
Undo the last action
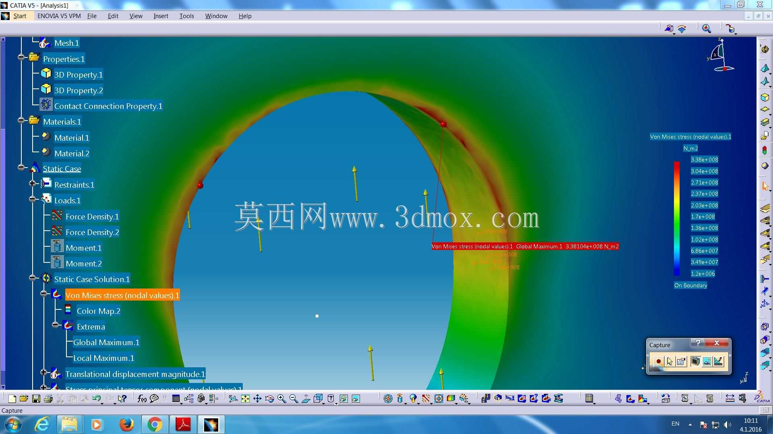[97, 399]
